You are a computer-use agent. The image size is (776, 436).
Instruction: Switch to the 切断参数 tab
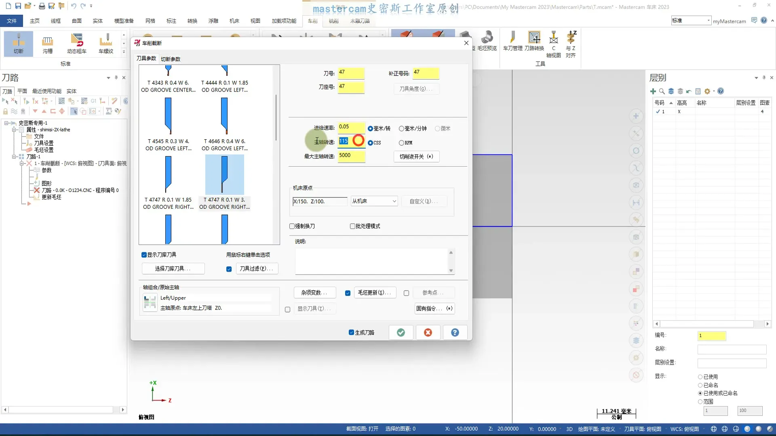[x=171, y=59]
